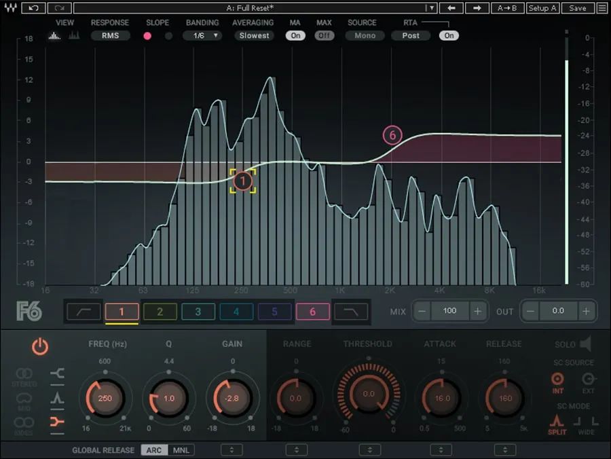Select band 3 tab

[198, 312]
